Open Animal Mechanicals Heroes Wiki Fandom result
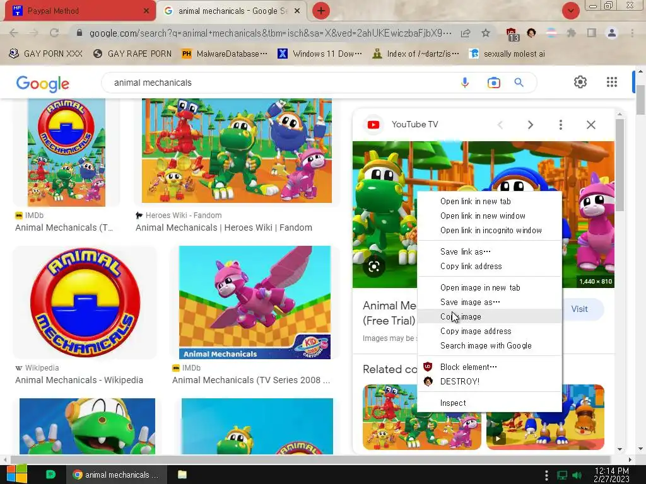The width and height of the screenshot is (646, 484). (224, 228)
